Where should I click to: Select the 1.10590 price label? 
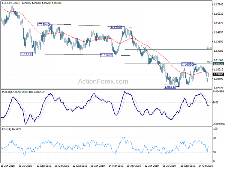[x=187, y=65]
